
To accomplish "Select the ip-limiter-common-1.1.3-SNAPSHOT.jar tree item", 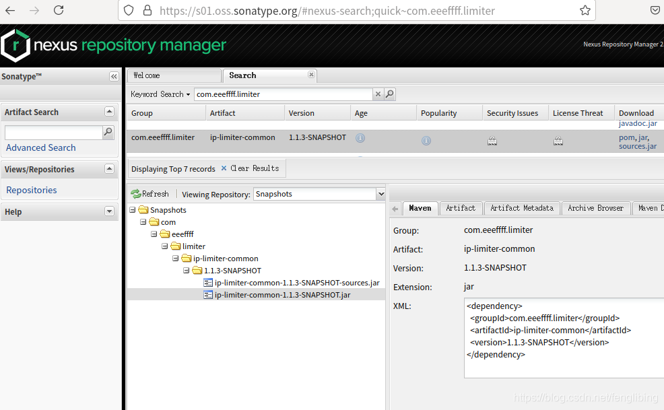I will (x=282, y=295).
